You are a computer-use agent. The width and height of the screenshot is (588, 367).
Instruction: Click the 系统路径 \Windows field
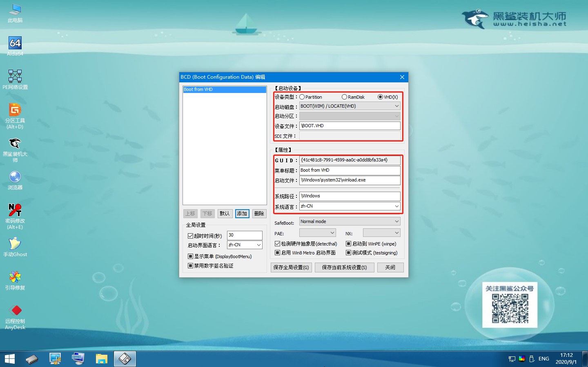pyautogui.click(x=350, y=196)
